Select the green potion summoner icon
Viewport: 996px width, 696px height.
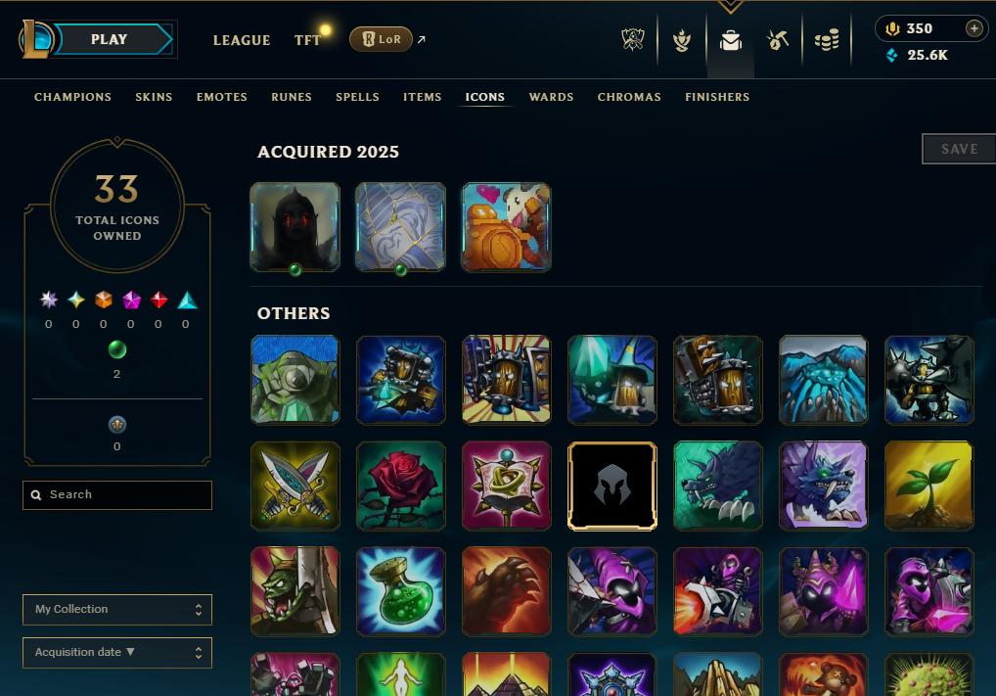[401, 591]
